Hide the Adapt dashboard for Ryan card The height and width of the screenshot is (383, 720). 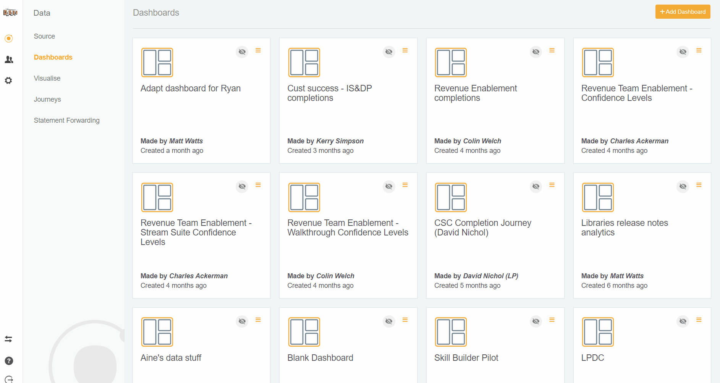[242, 52]
